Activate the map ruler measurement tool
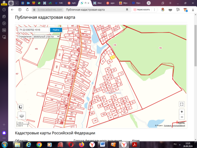The image size is (197, 148). pyautogui.click(x=20, y=107)
